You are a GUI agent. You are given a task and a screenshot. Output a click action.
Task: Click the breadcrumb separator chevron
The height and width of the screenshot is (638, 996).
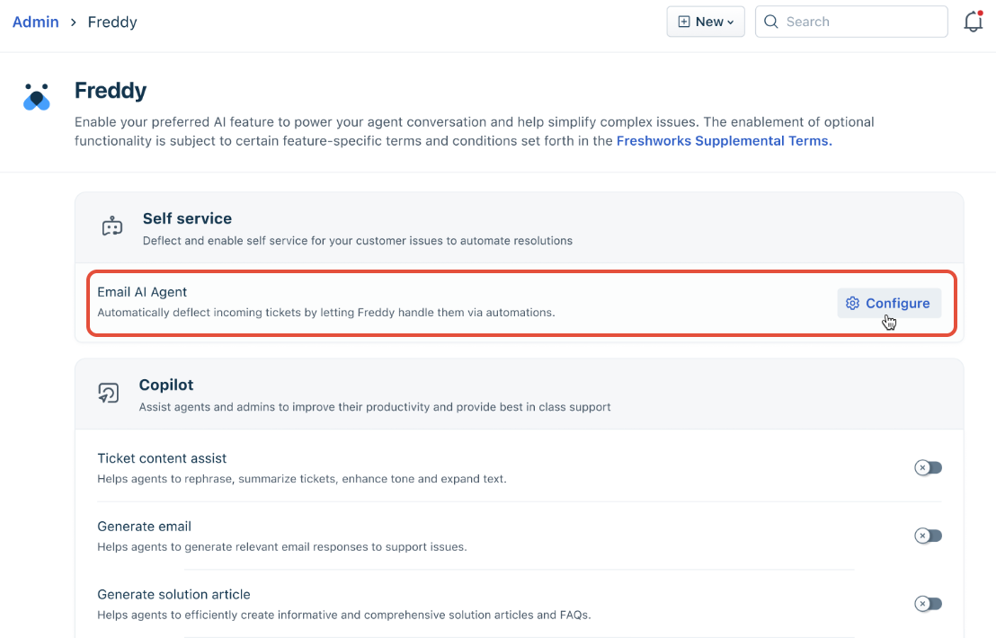pos(74,22)
